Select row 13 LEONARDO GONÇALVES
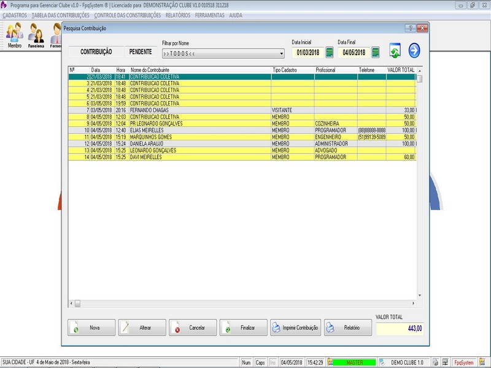The height and width of the screenshot is (368, 491). tap(242, 150)
